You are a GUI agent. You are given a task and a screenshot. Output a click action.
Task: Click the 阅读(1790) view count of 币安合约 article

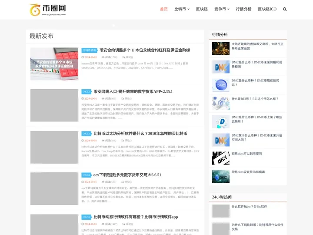[x=110, y=57]
